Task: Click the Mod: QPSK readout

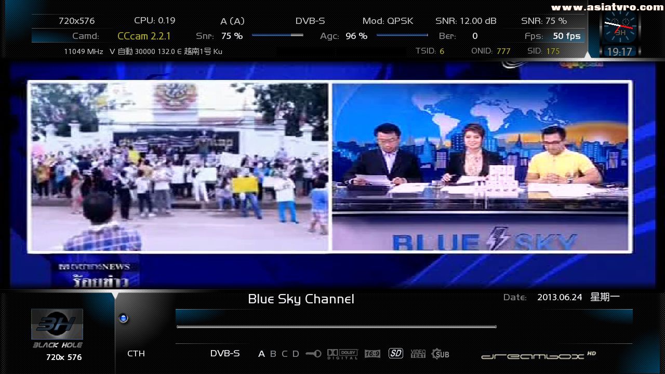Action: 388,21
